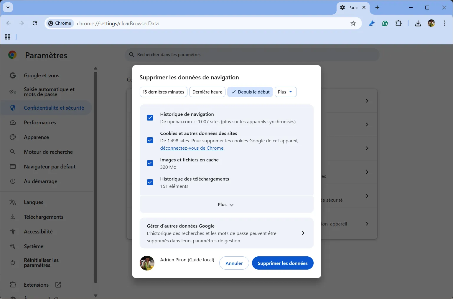
Task: Click the Moteur de recherche magnifier icon
Action: [x=13, y=152]
